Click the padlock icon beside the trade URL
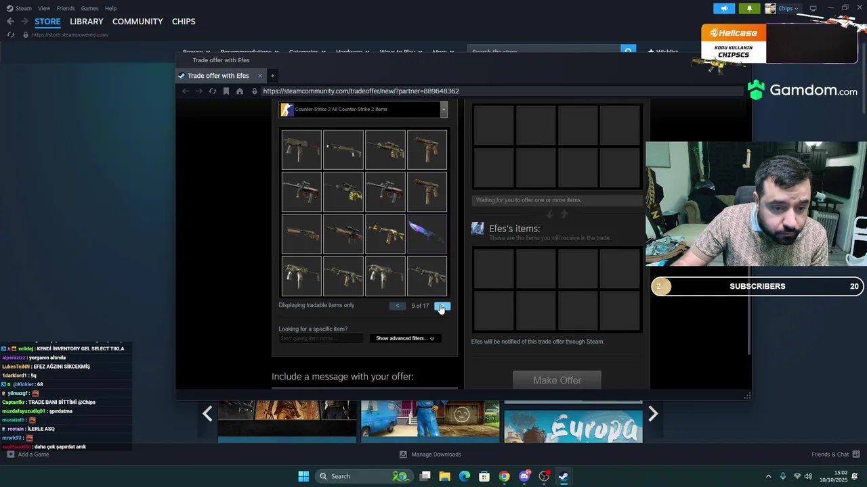867x487 pixels. pyautogui.click(x=255, y=91)
